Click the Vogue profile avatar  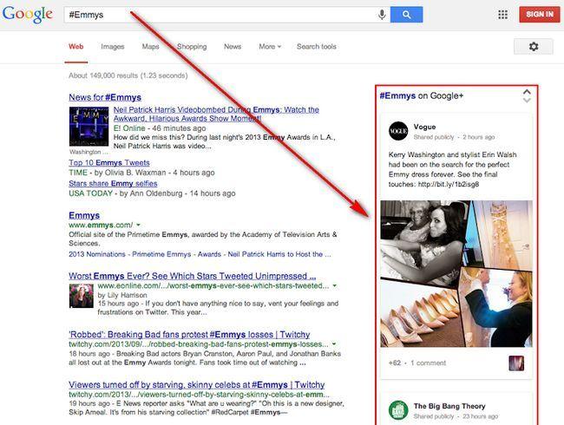point(398,131)
